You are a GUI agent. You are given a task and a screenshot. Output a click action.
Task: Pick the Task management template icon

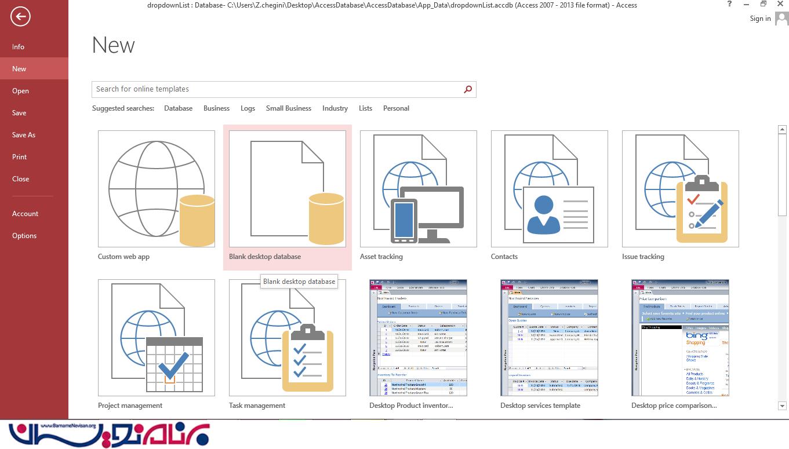[288, 338]
